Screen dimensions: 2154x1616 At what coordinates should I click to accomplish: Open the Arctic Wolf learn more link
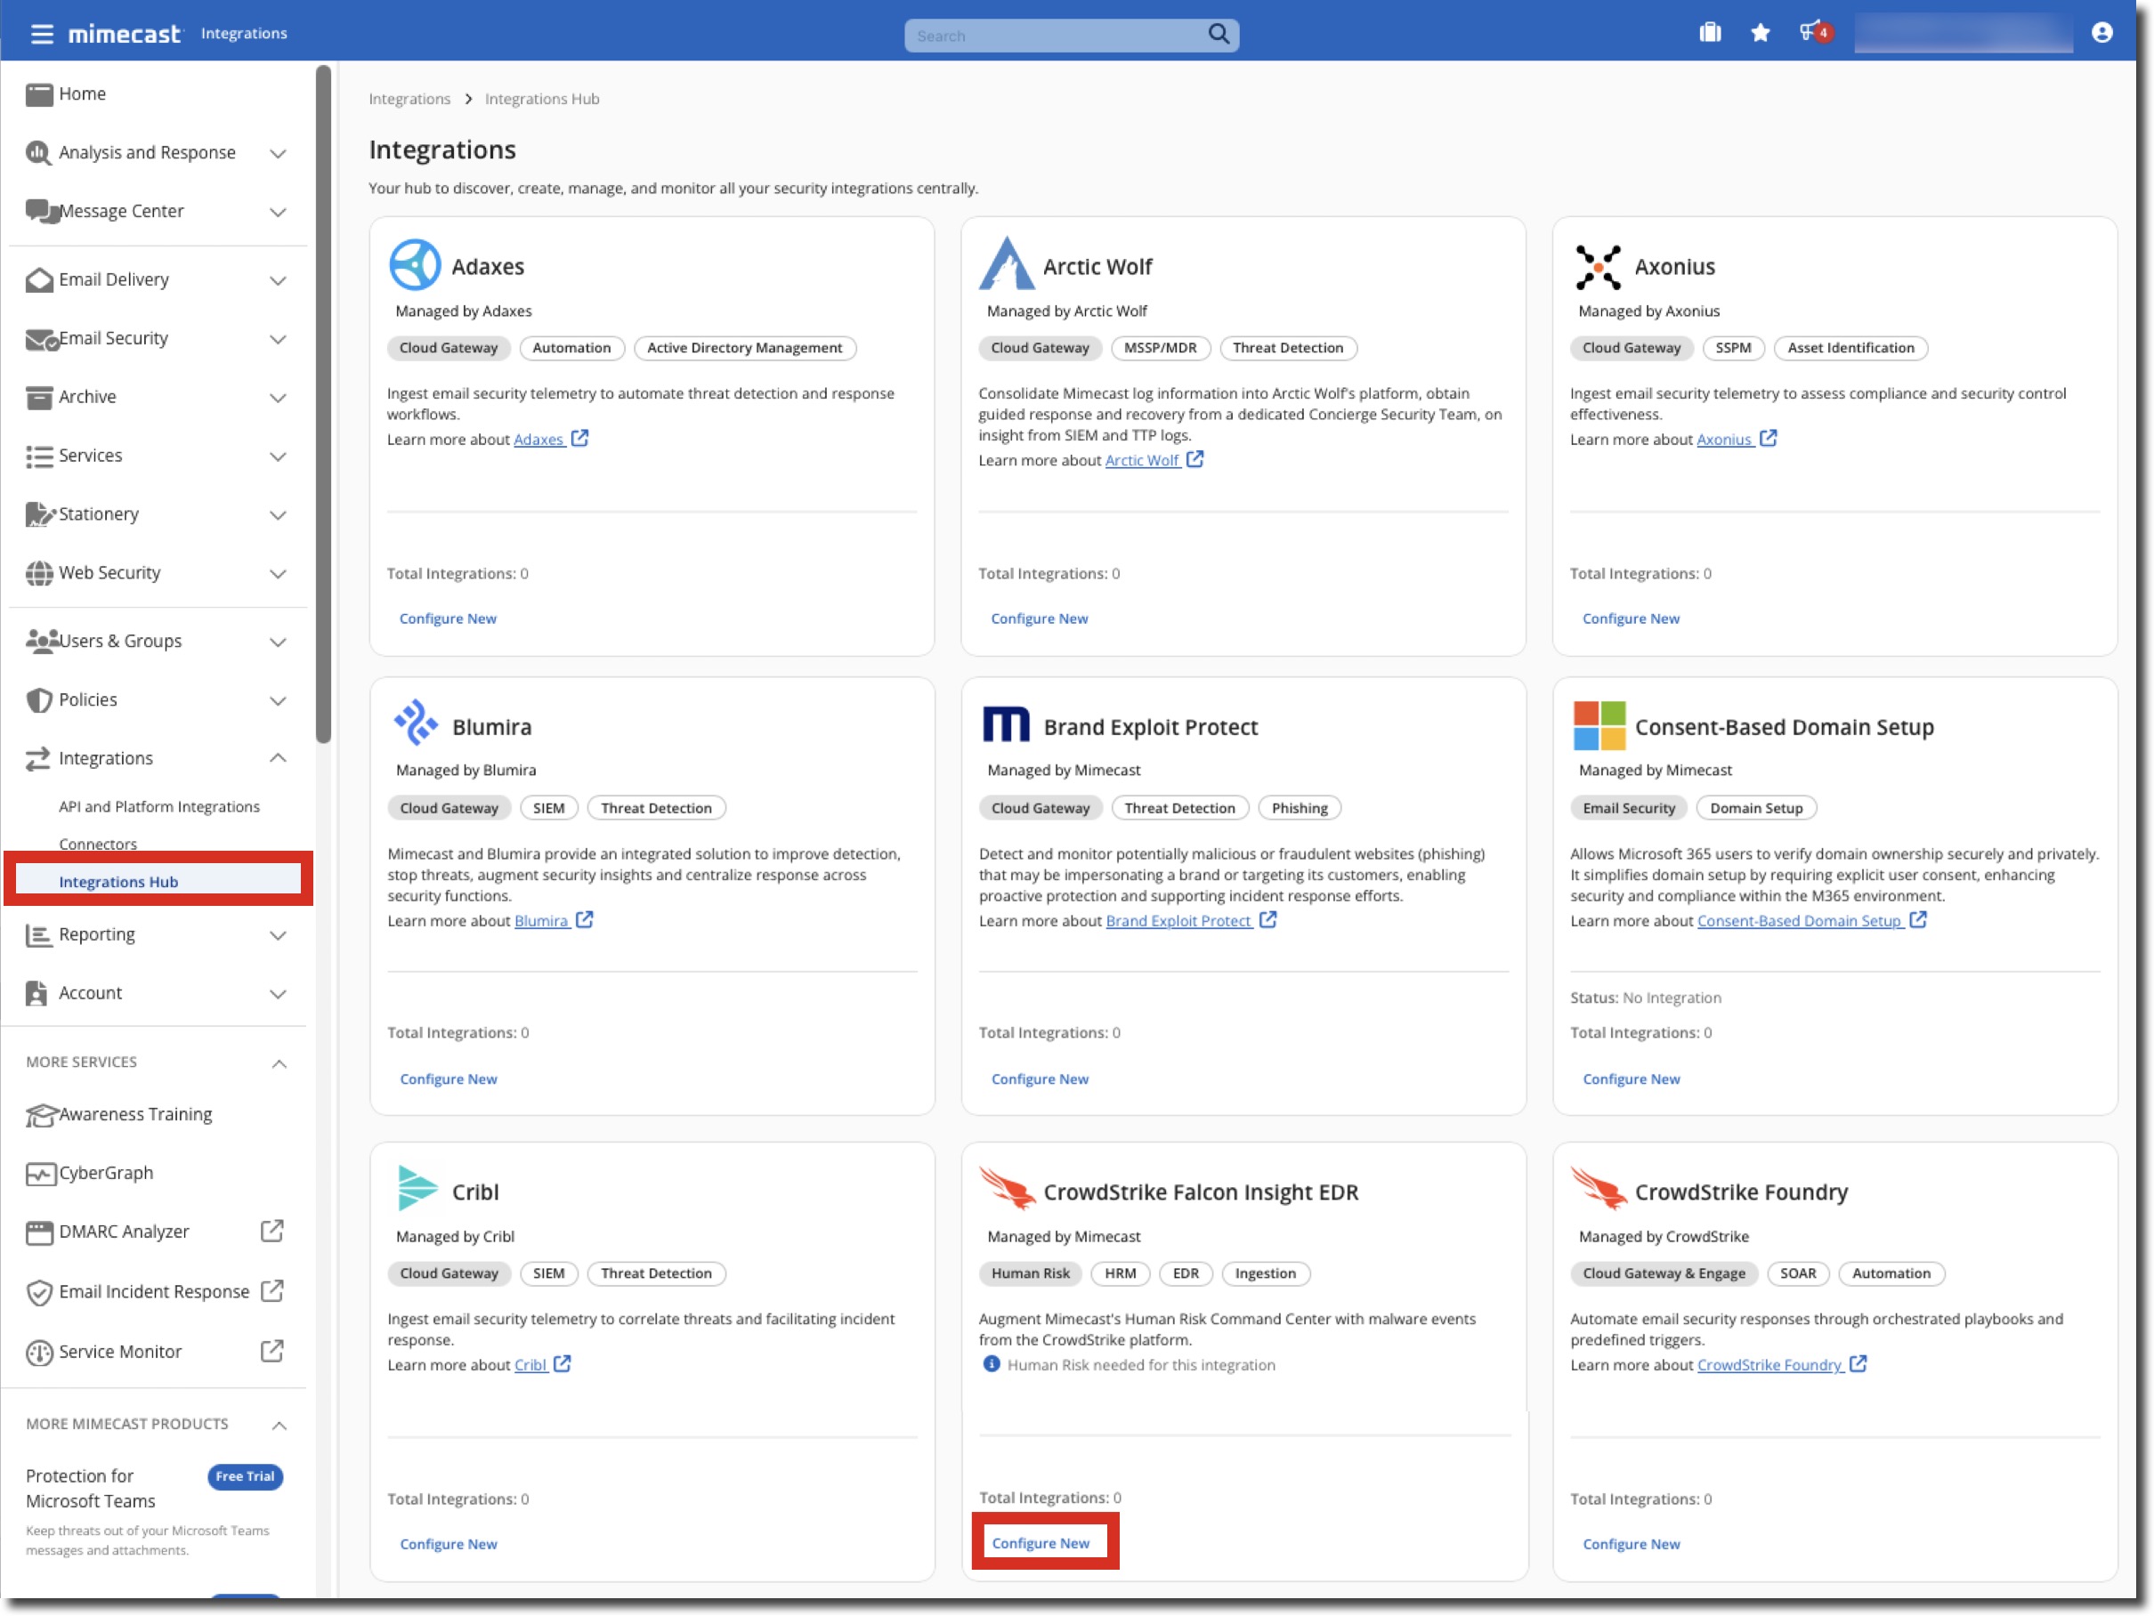[1141, 460]
